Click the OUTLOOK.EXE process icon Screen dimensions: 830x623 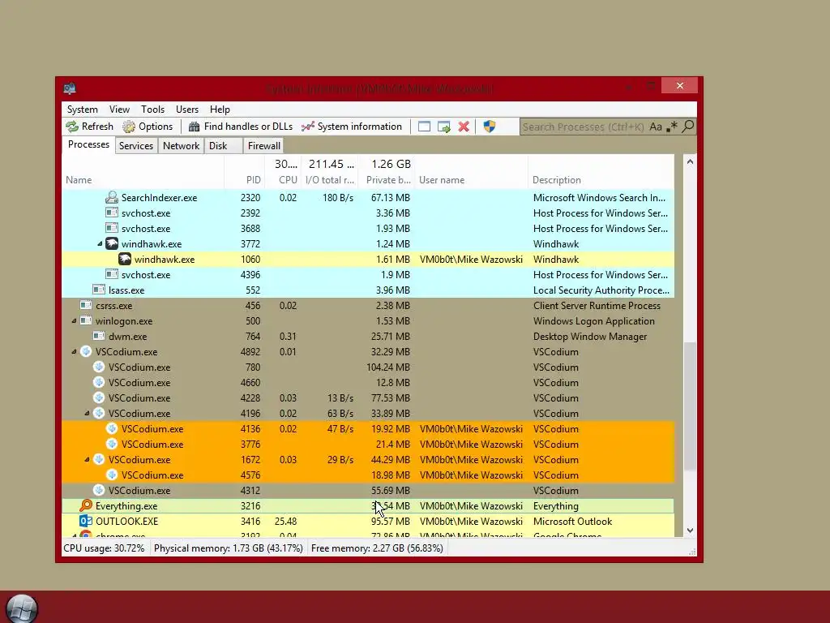pyautogui.click(x=86, y=522)
